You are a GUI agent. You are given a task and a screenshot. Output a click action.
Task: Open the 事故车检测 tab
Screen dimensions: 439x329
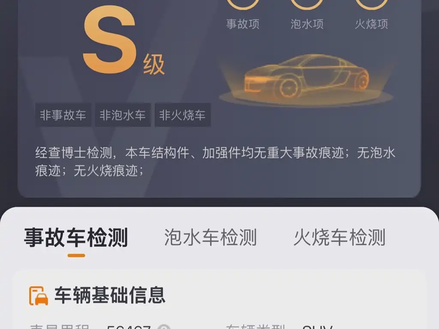pyautogui.click(x=76, y=237)
